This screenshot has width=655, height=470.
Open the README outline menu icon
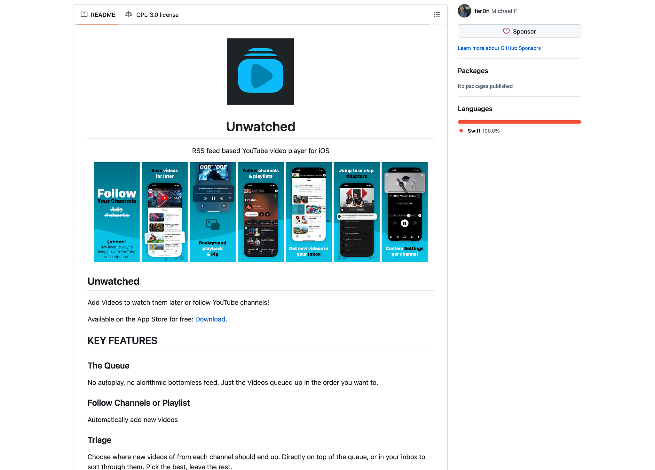pyautogui.click(x=437, y=15)
